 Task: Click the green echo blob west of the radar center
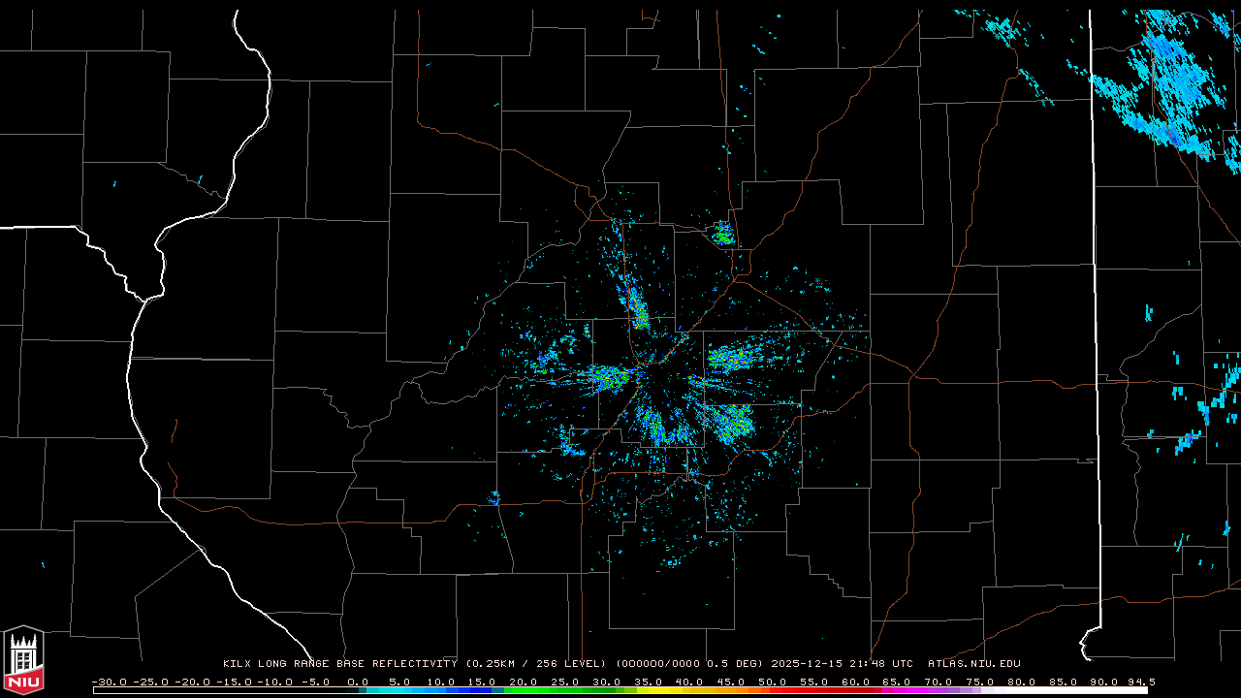(609, 377)
